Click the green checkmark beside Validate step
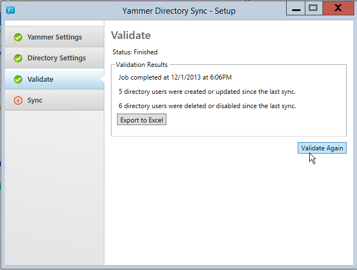The width and height of the screenshot is (357, 270). click(x=18, y=80)
